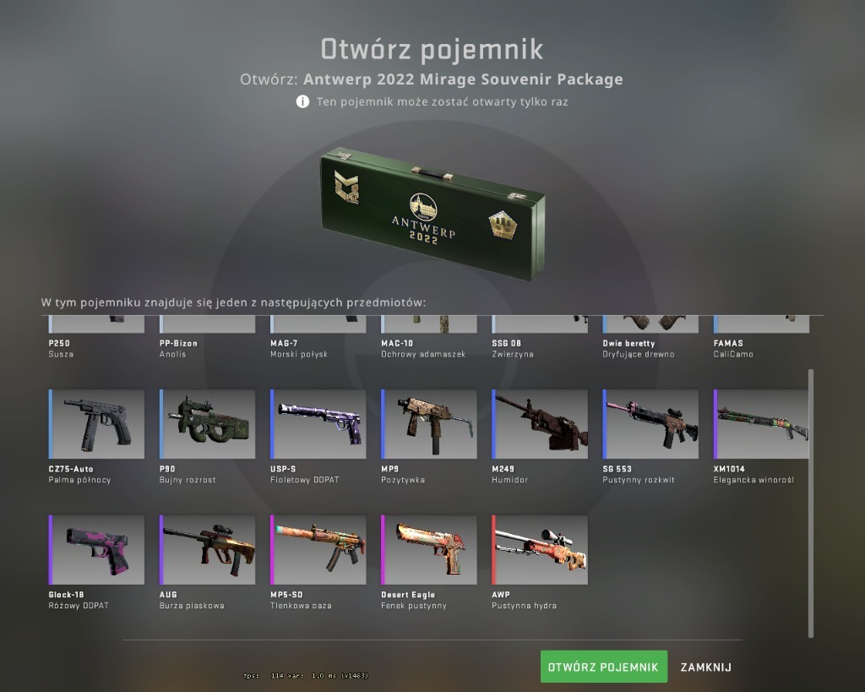The image size is (865, 692).
Task: Select the Glock-18 Różowy DDPAT skin
Action: click(x=96, y=549)
